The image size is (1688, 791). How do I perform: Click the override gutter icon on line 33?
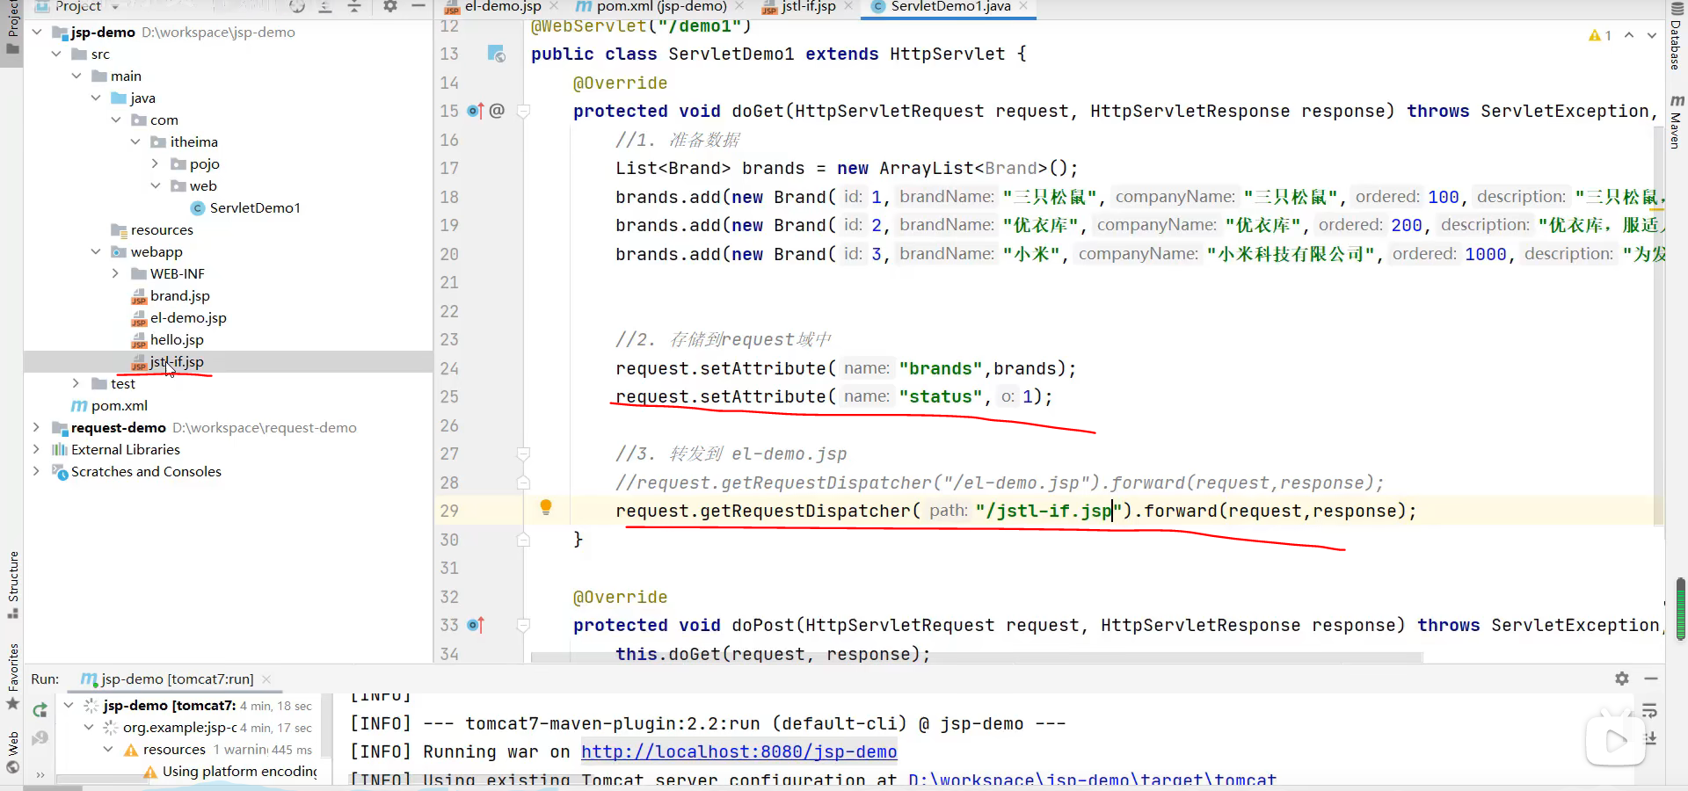pos(475,625)
